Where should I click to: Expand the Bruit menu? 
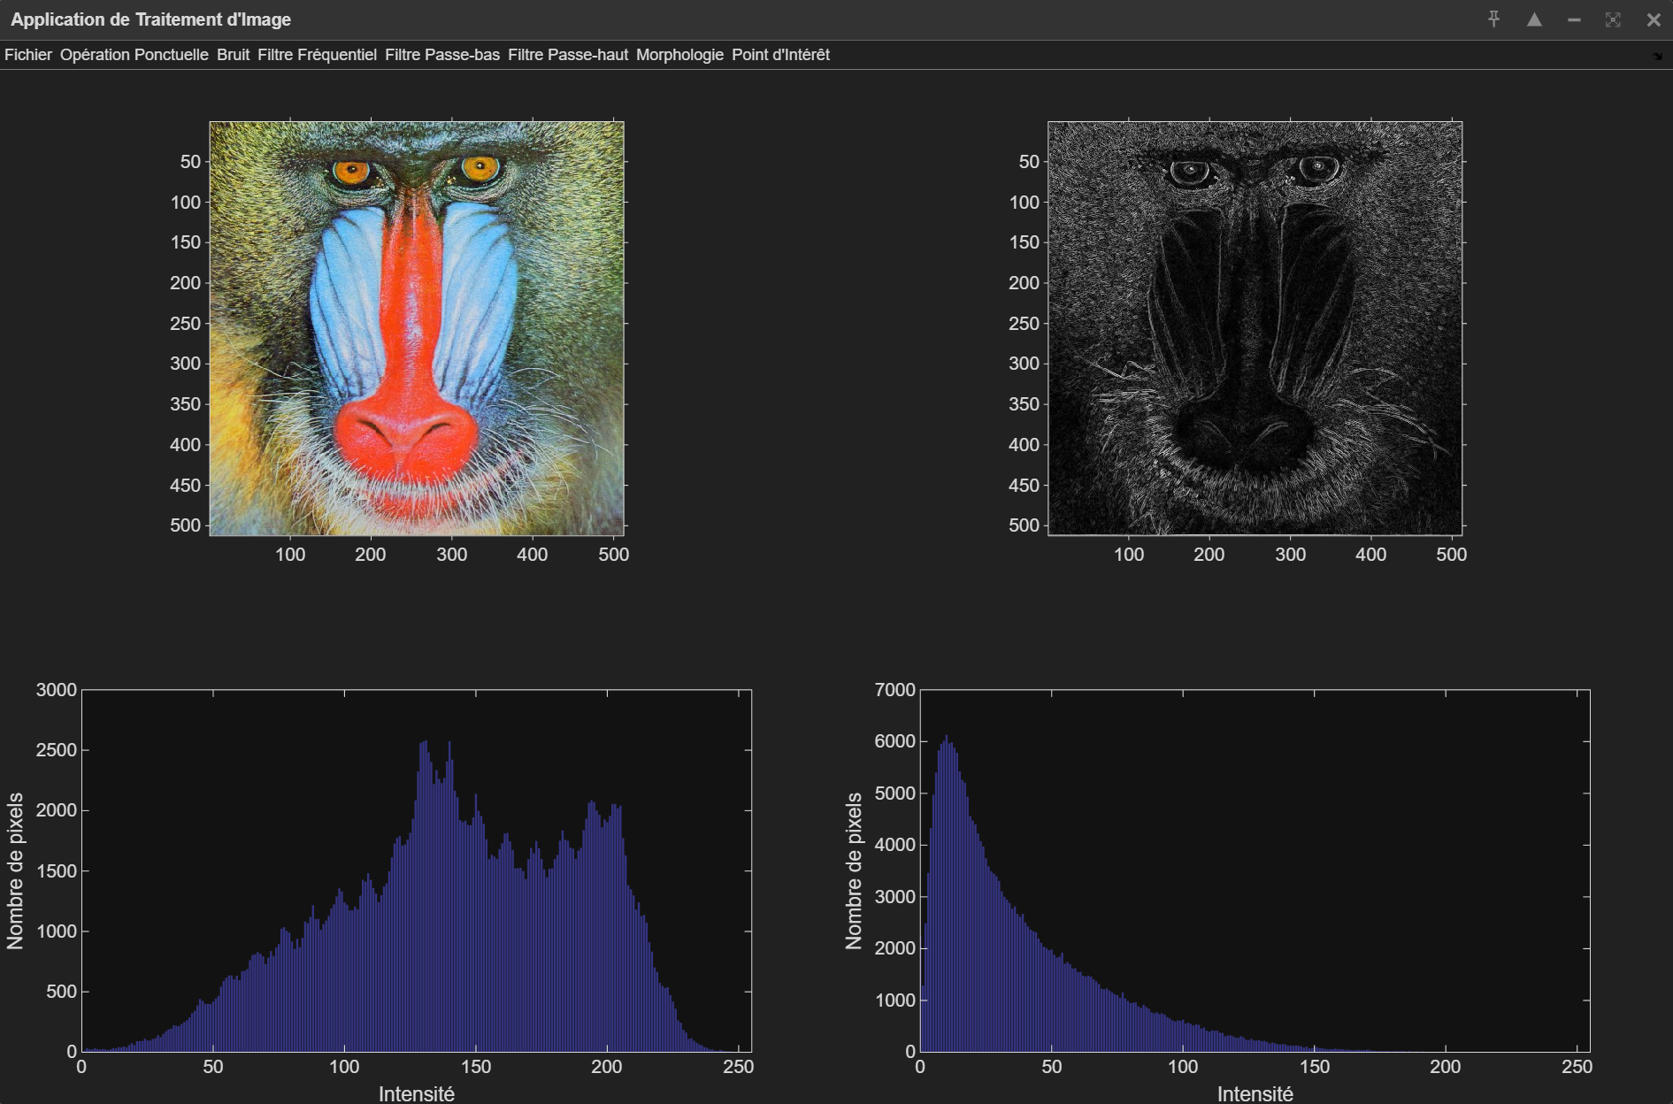pyautogui.click(x=233, y=55)
